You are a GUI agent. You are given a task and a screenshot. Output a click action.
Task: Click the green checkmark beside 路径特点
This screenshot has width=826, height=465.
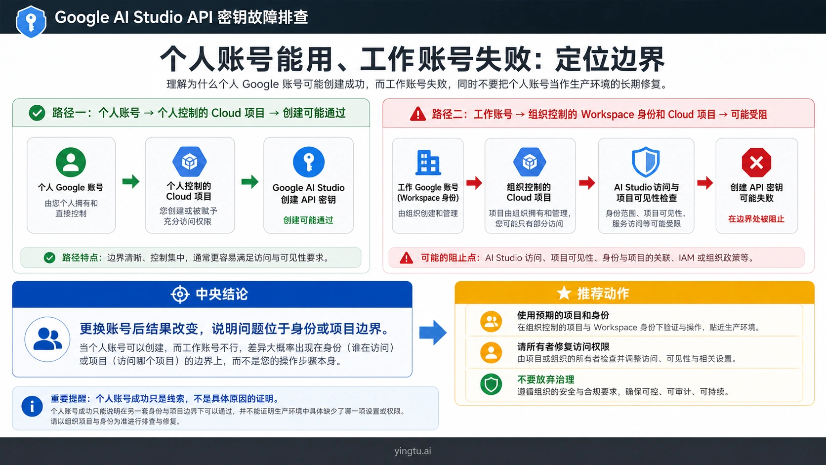click(49, 257)
